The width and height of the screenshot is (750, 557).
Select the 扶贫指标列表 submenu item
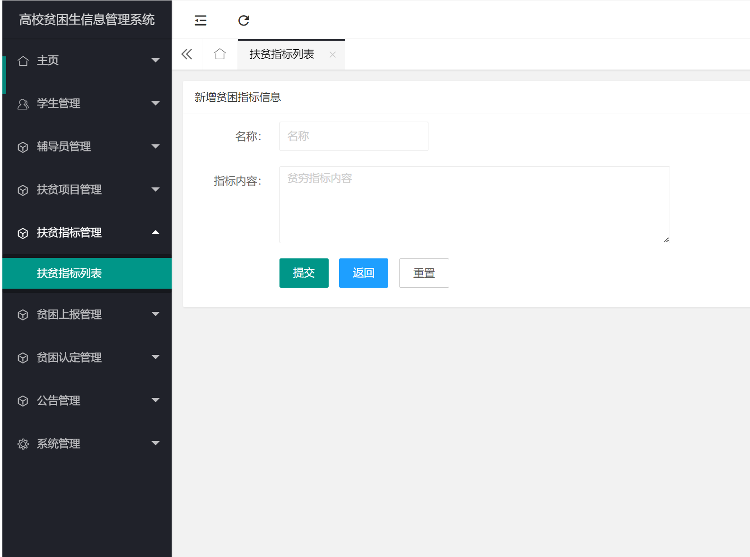tap(87, 273)
